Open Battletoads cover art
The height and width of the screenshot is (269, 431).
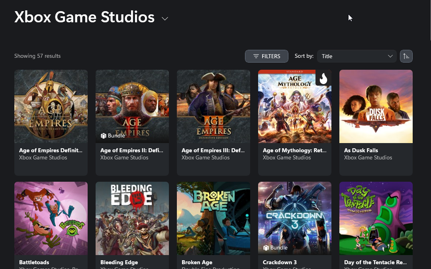[x=51, y=218]
